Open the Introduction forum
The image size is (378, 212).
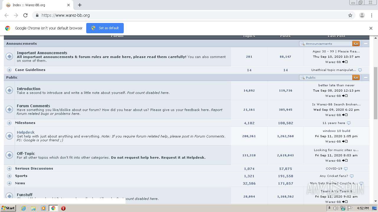click(x=29, y=89)
